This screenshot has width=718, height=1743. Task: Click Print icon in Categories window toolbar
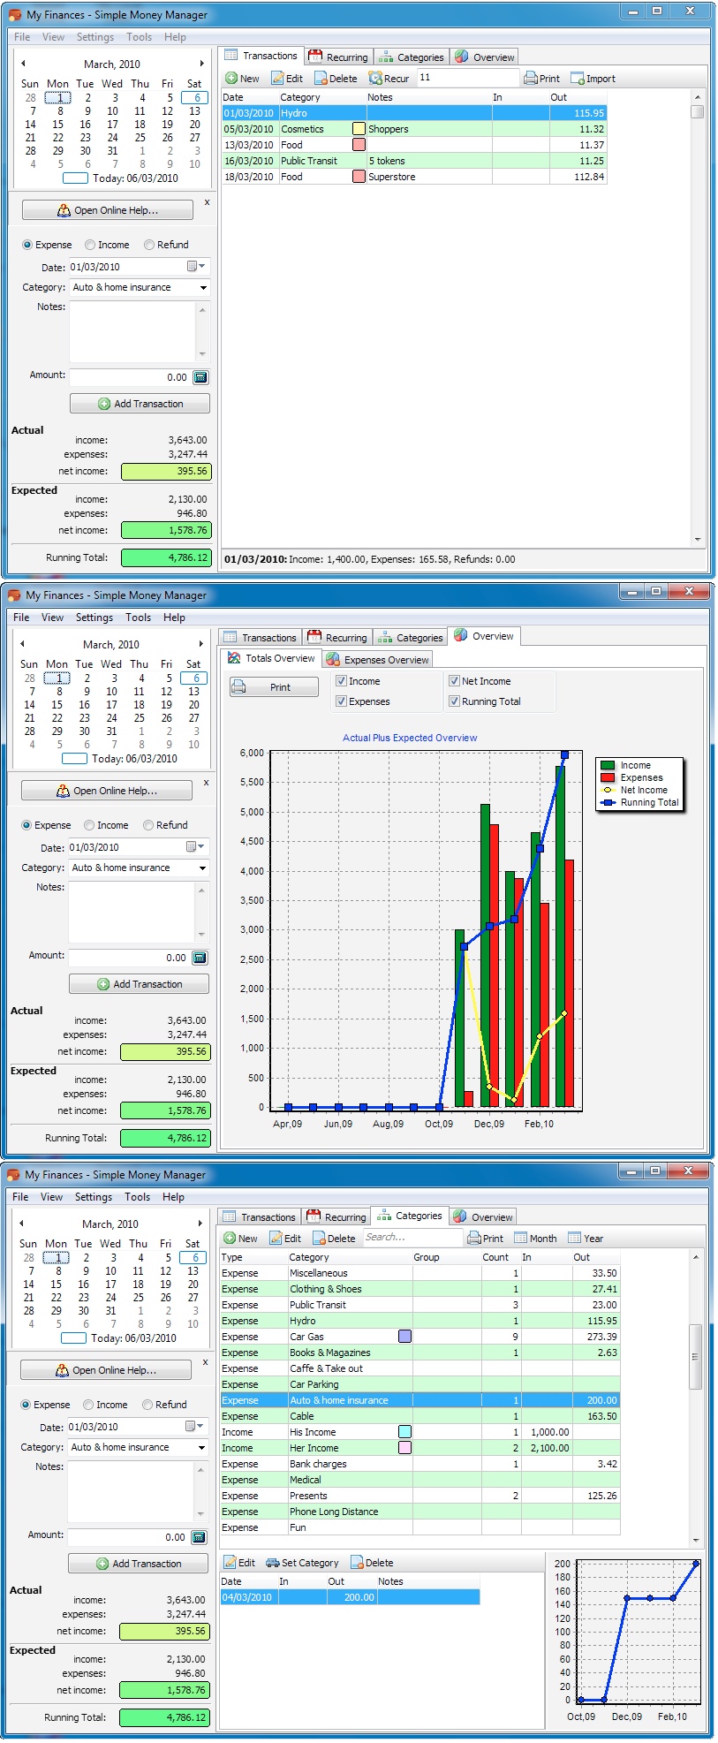click(474, 1239)
